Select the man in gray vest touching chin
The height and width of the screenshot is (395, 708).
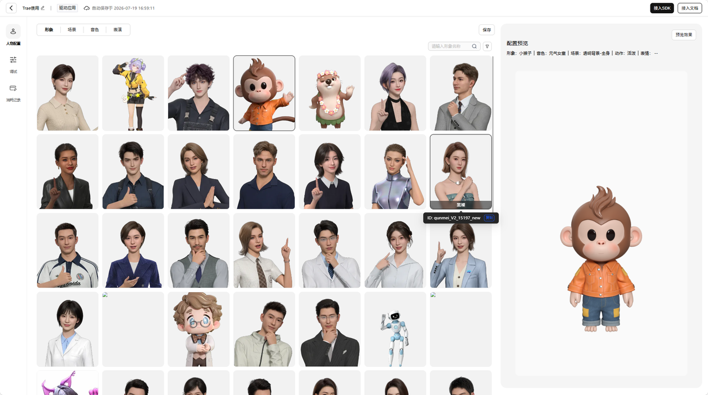pyautogui.click(x=199, y=251)
